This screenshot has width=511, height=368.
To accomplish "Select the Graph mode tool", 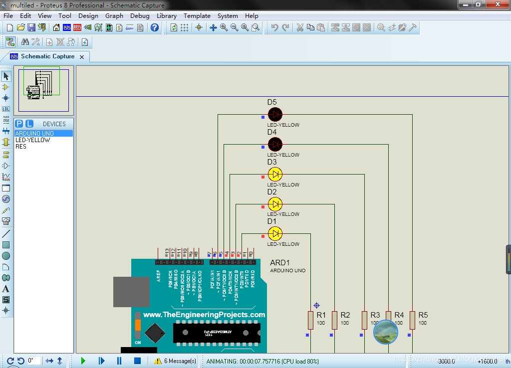I will click(6, 177).
